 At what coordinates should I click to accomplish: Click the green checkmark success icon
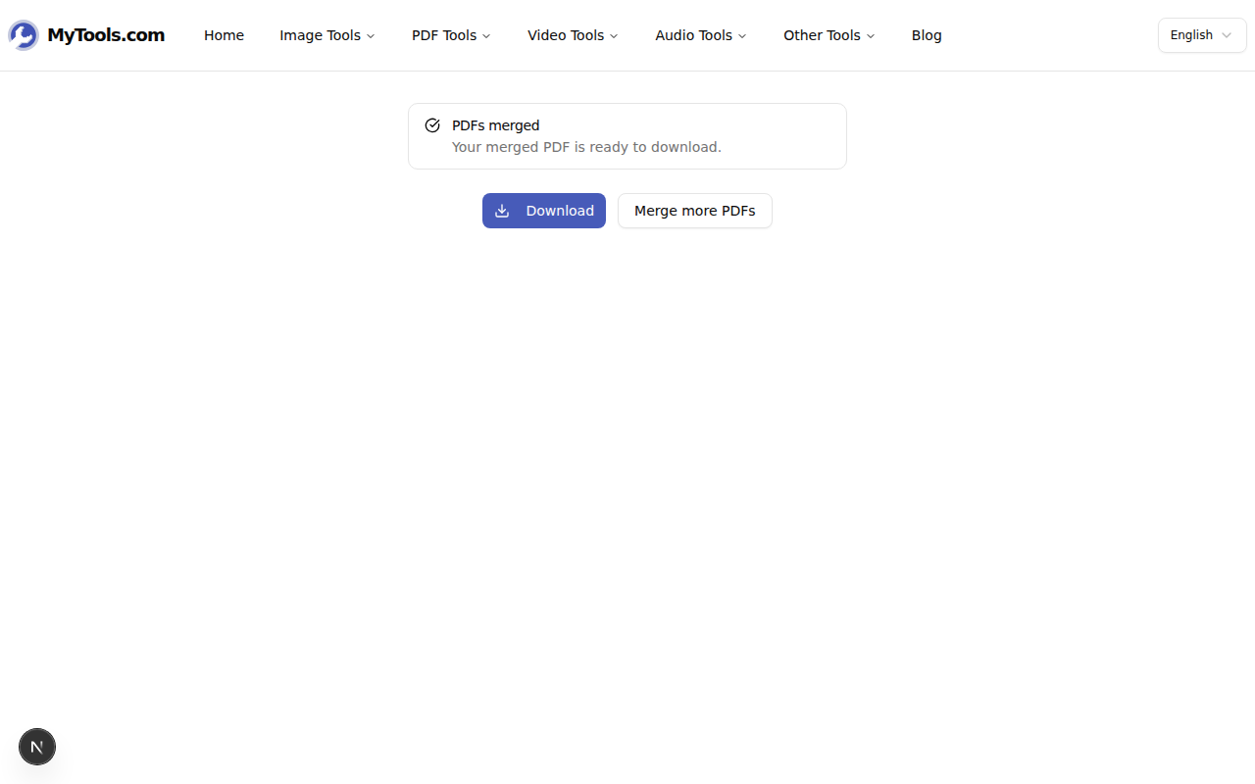432,124
